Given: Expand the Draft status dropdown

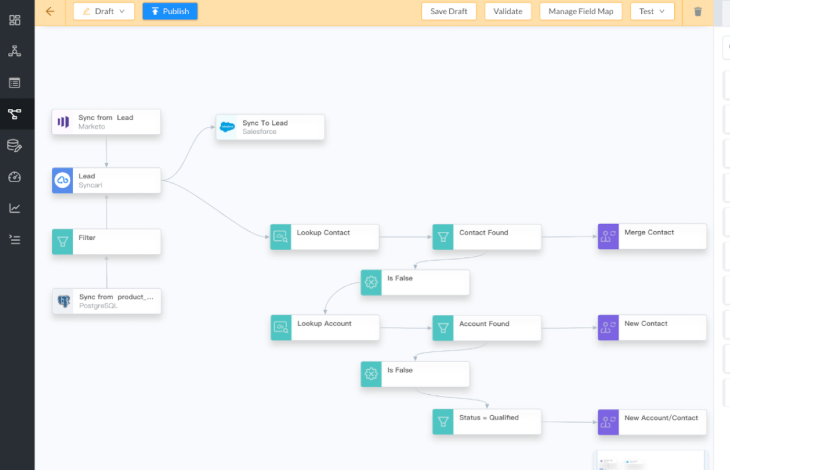Looking at the screenshot, I should [104, 11].
